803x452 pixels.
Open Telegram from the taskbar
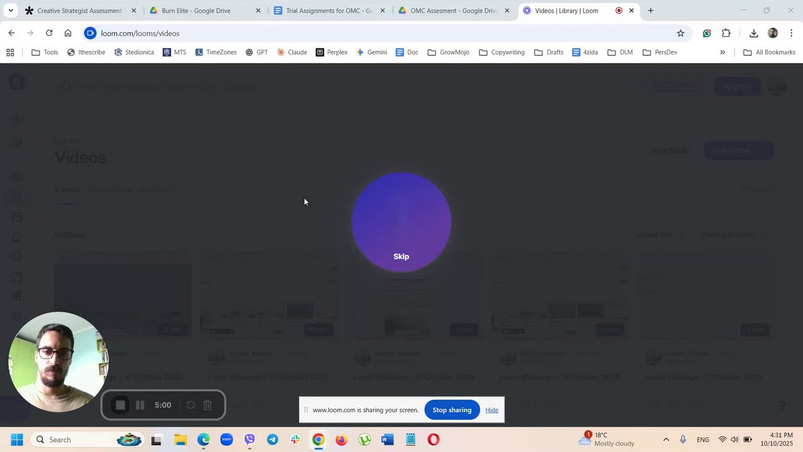[x=272, y=439]
